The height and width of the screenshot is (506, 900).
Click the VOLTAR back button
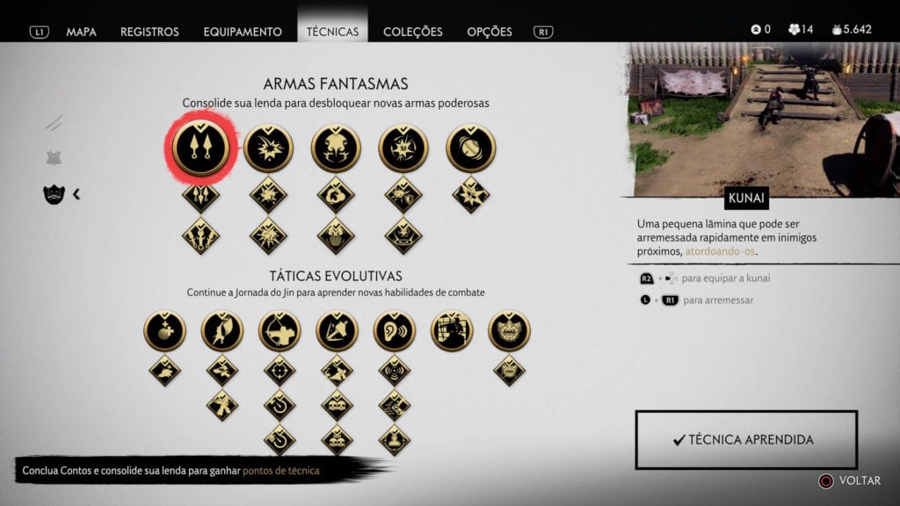tap(850, 481)
